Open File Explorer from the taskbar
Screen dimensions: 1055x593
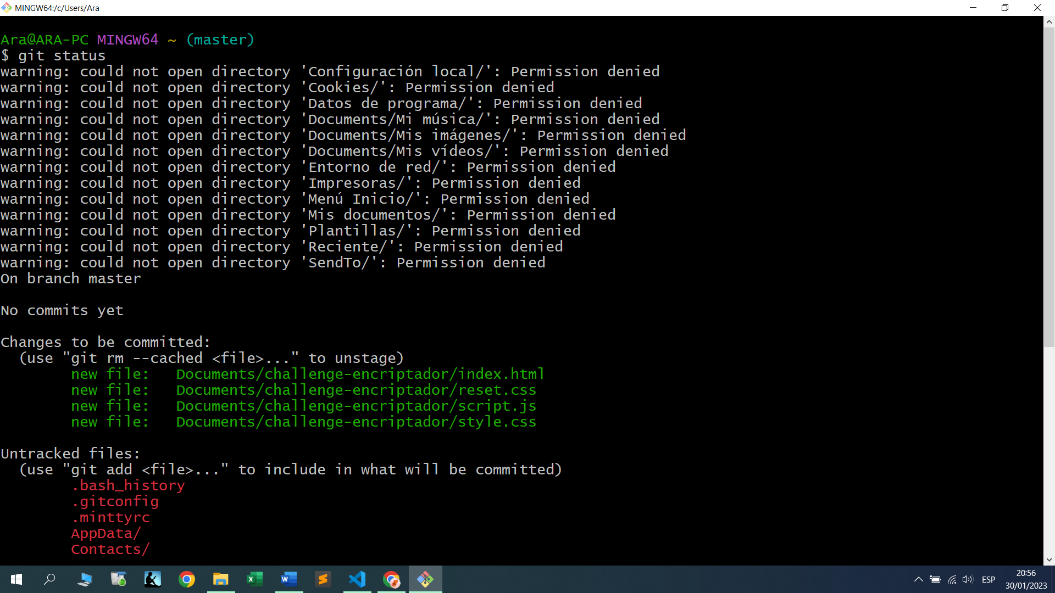221,579
